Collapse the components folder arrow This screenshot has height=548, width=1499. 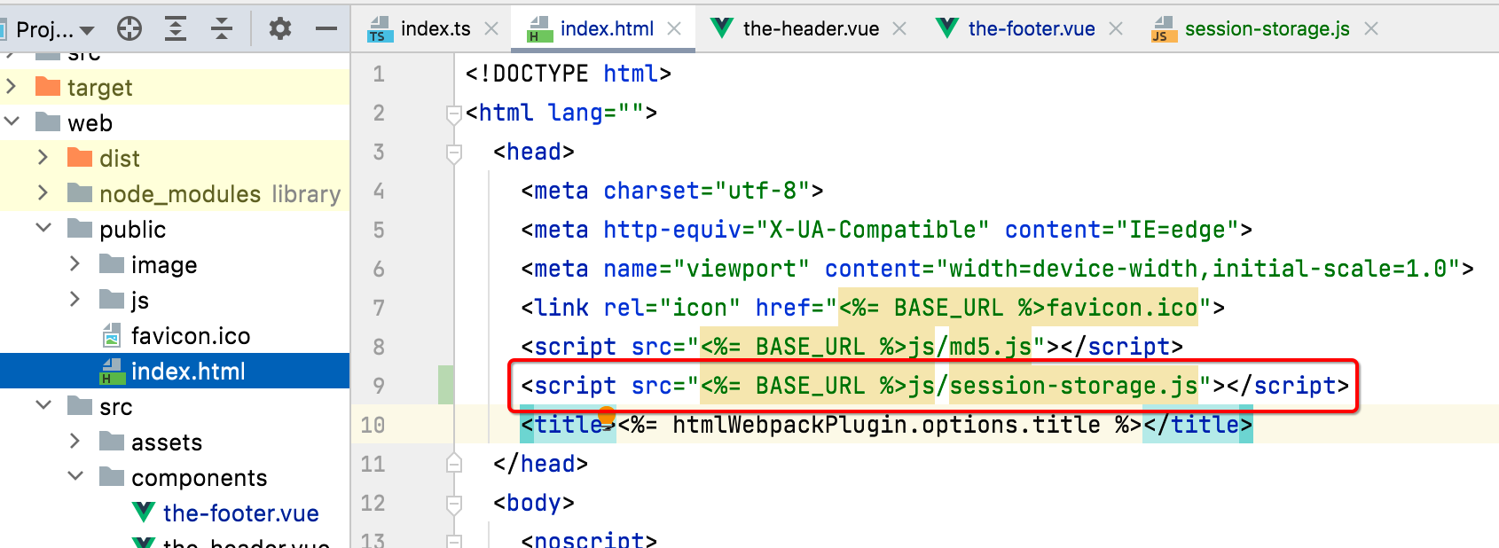(x=75, y=477)
